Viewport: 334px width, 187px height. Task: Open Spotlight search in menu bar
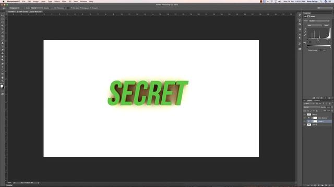[321, 1]
